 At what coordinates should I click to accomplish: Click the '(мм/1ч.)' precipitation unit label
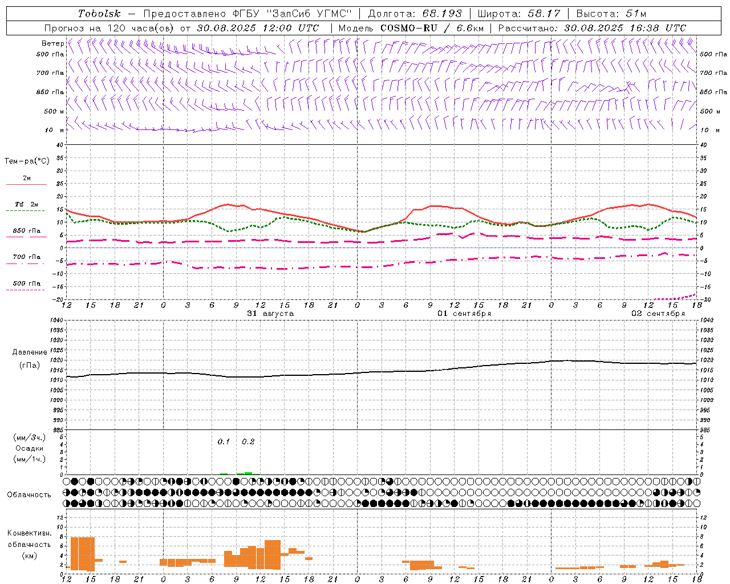tap(29, 459)
